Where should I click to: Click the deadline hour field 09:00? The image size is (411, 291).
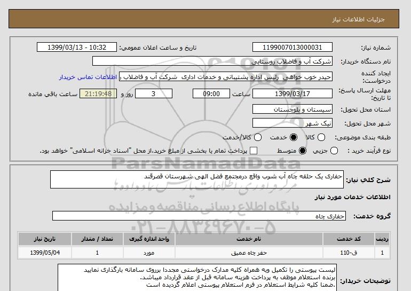(x=211, y=93)
